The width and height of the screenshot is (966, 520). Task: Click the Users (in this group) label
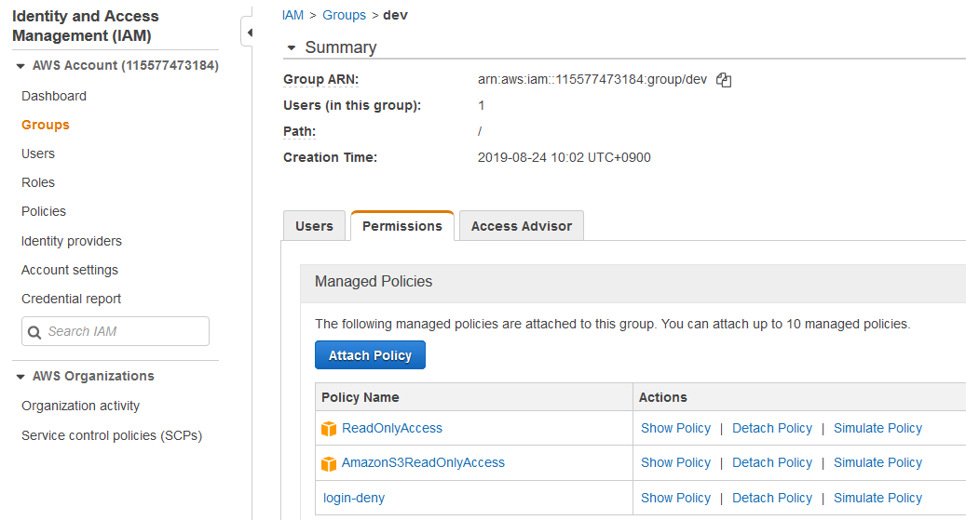click(352, 105)
